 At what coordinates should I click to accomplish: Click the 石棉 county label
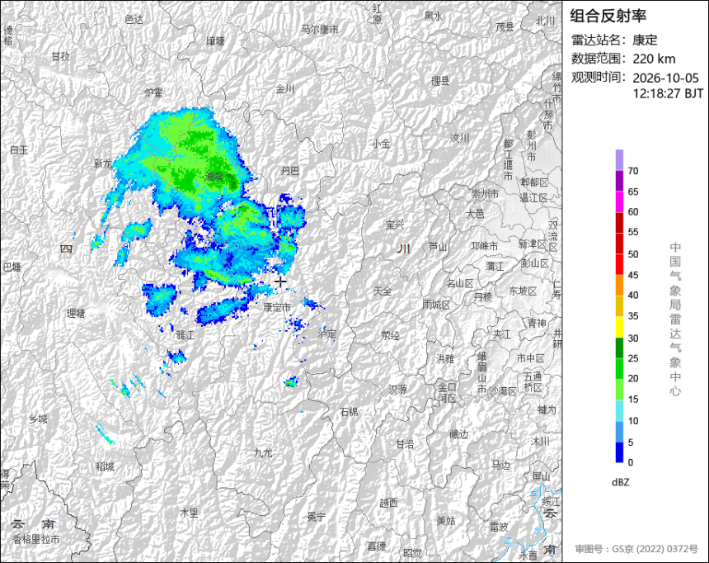pos(349,412)
